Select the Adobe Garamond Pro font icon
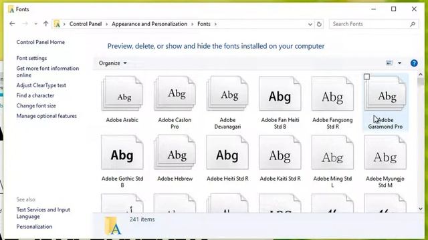The width and height of the screenshot is (428, 240). [385, 93]
